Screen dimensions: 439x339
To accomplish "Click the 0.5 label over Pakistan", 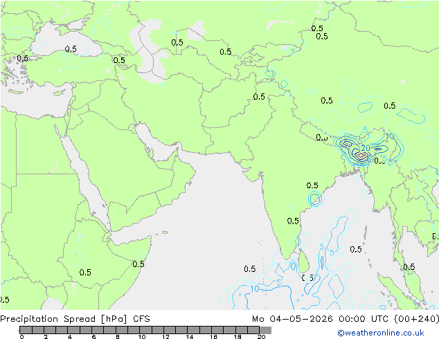I will [x=259, y=97].
